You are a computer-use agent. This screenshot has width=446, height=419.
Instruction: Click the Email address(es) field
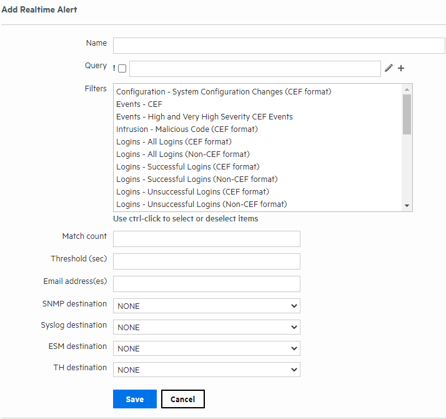coord(206,284)
